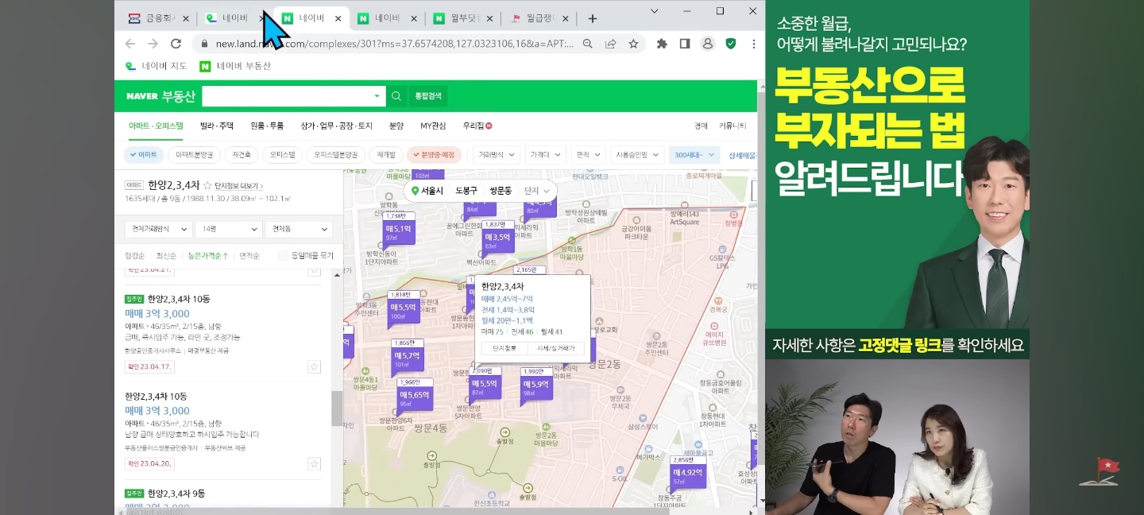Reload the current page
This screenshot has height=515, width=1144.
pyautogui.click(x=176, y=44)
